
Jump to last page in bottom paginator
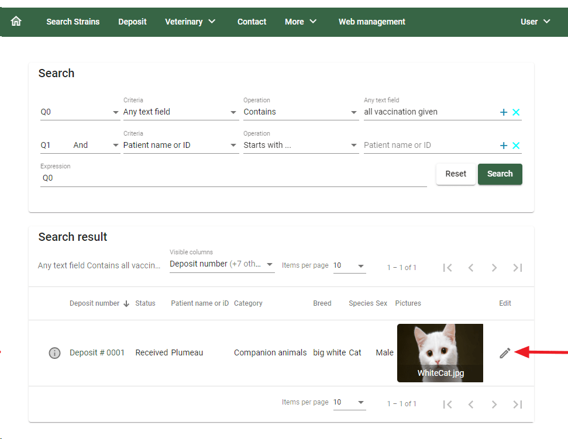(x=517, y=405)
